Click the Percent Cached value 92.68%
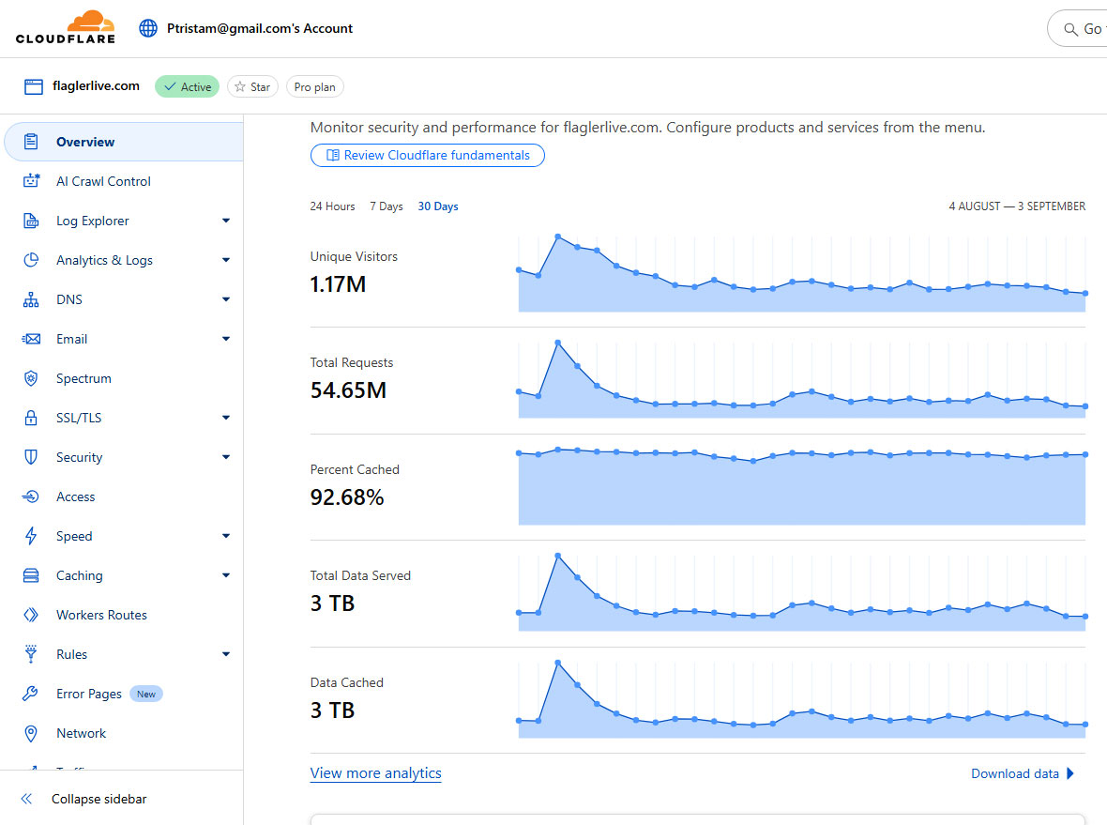This screenshot has height=825, width=1107. coord(347,497)
